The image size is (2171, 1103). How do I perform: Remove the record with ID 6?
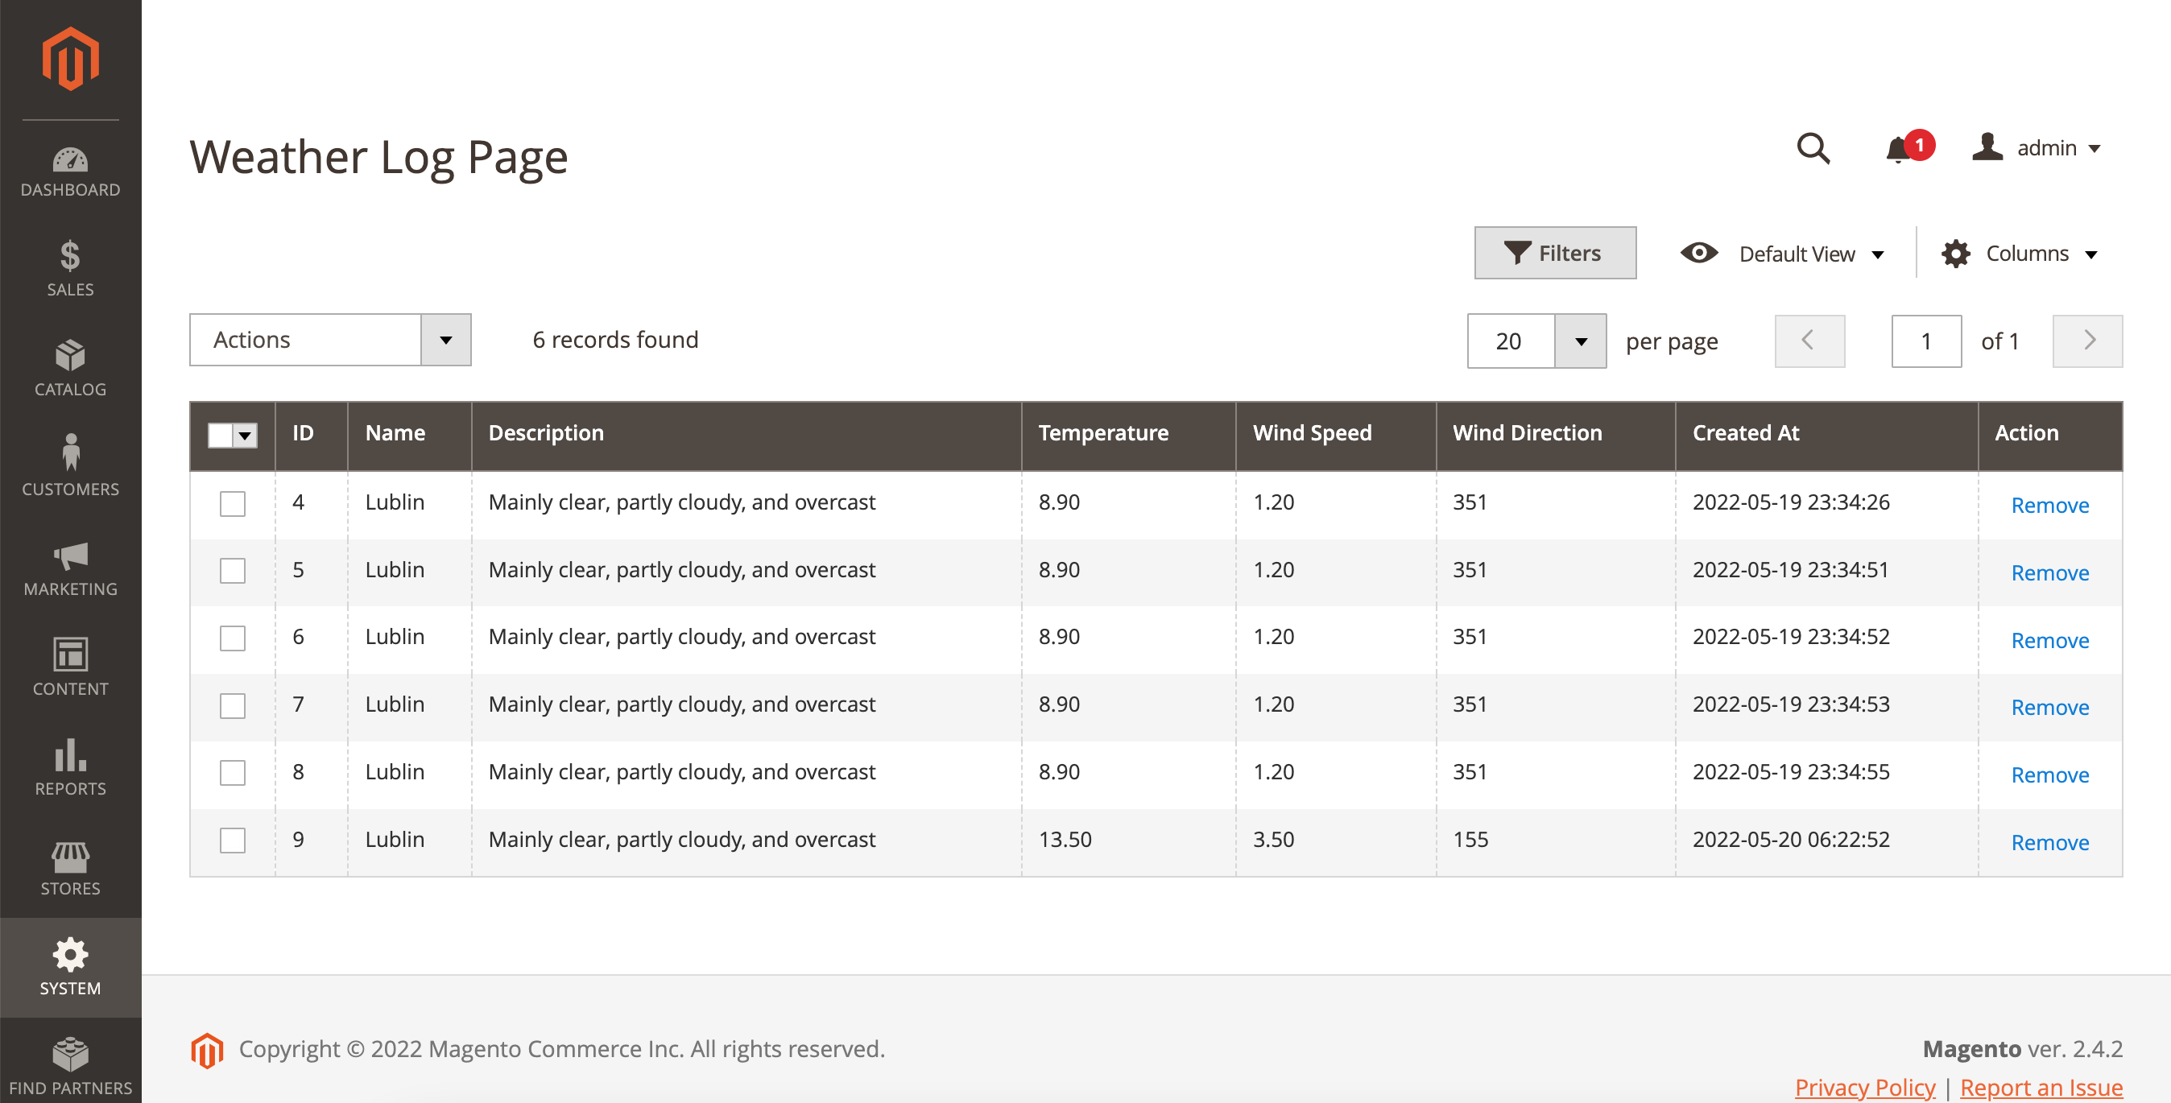[2049, 640]
